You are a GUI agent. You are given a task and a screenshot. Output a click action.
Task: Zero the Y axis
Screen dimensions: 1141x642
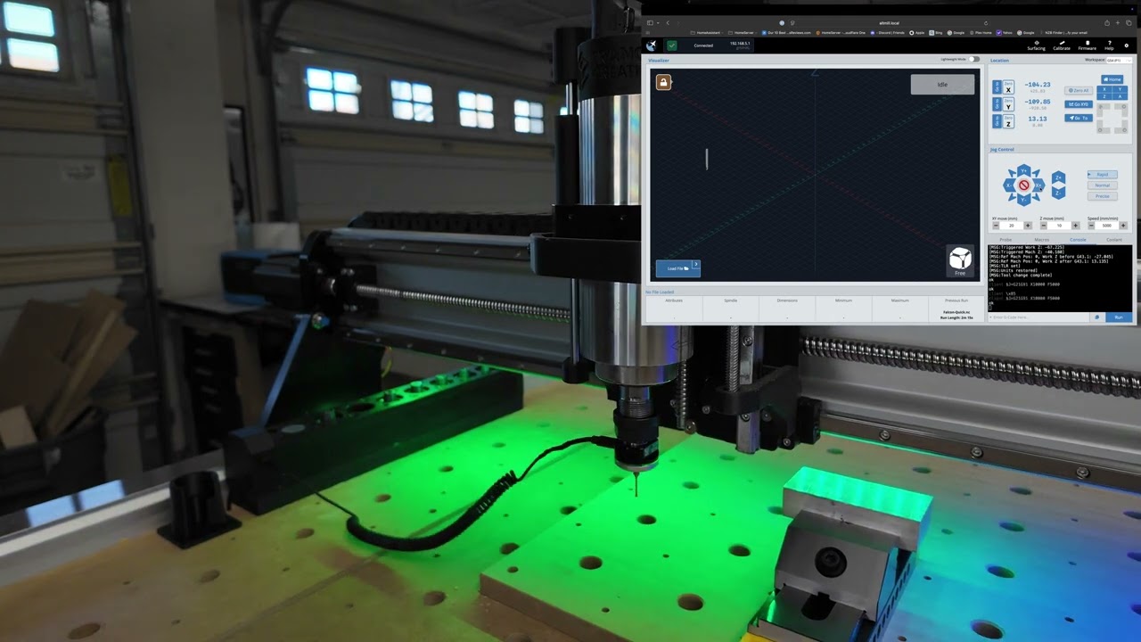(x=1008, y=103)
